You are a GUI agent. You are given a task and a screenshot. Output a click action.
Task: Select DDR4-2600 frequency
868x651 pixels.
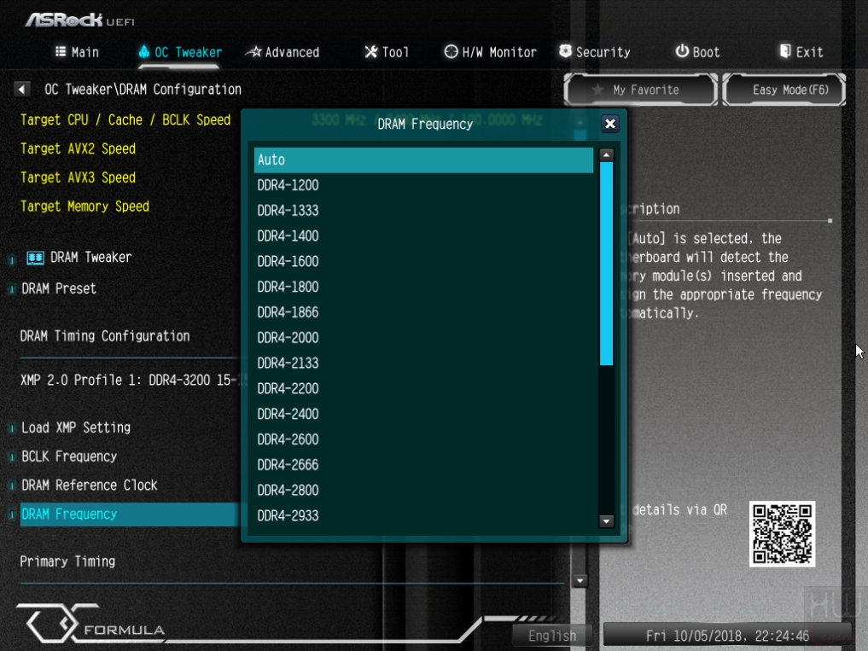(423, 440)
